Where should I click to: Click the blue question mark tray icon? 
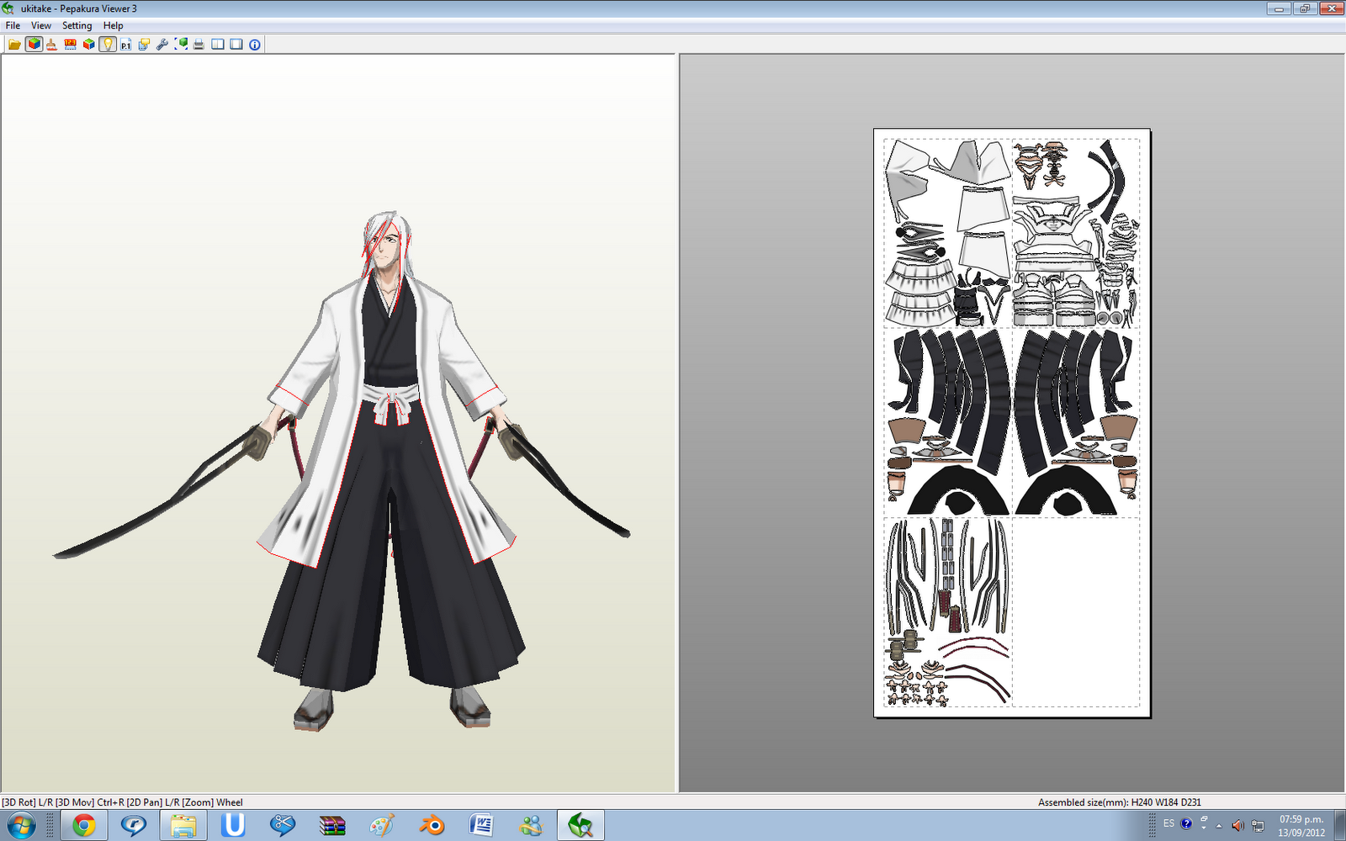pos(1186,824)
